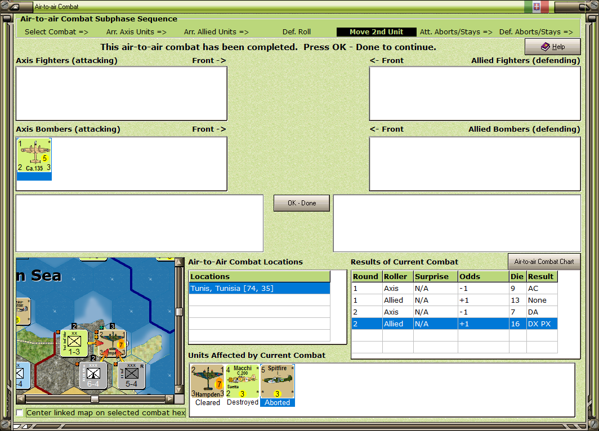Click the Hampden bomber counter on the map

(x=113, y=344)
